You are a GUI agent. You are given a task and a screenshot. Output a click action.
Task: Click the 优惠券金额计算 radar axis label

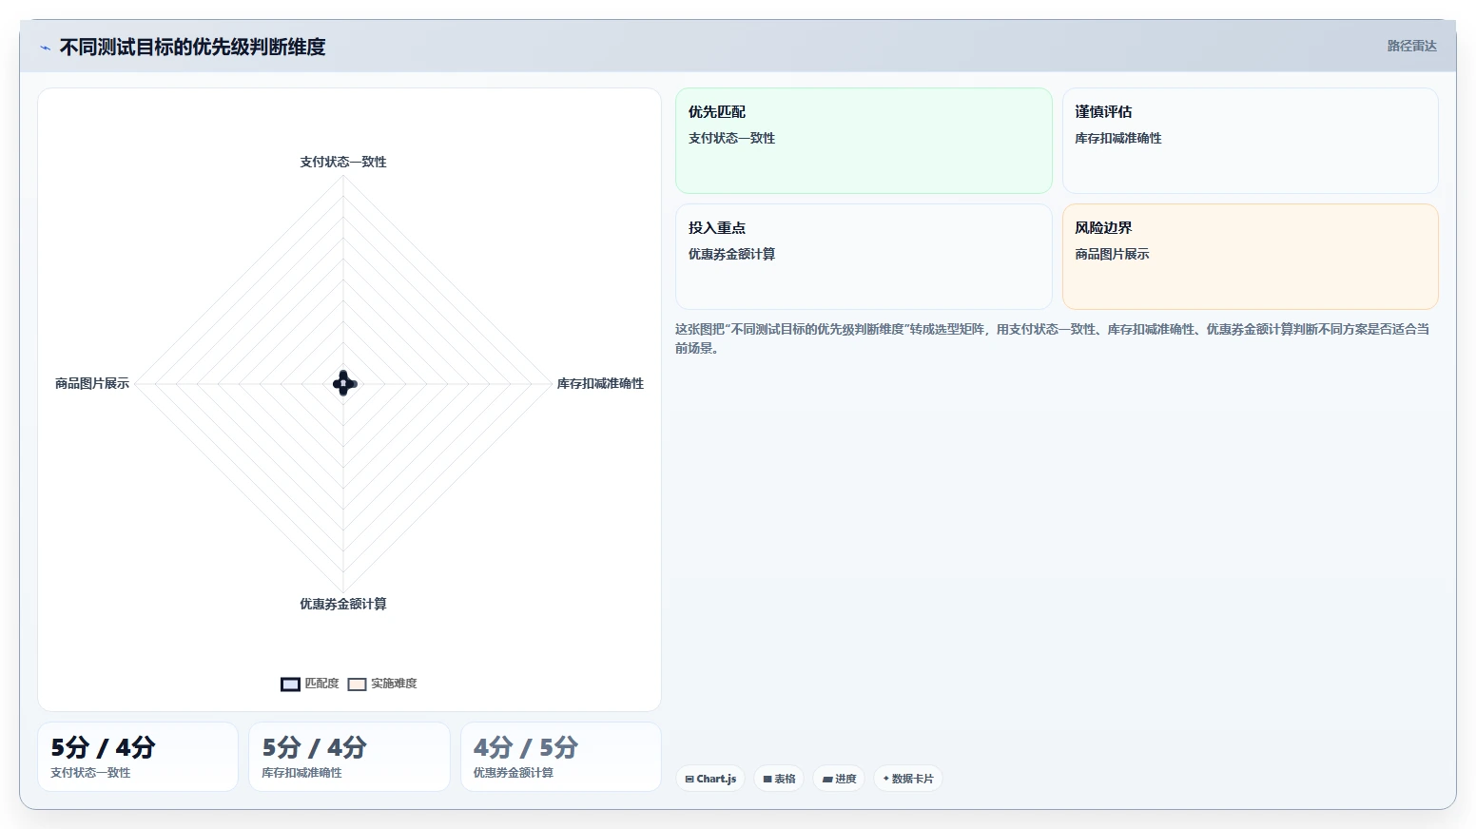tap(343, 604)
